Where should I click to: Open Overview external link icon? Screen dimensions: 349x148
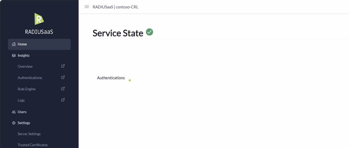(63, 66)
